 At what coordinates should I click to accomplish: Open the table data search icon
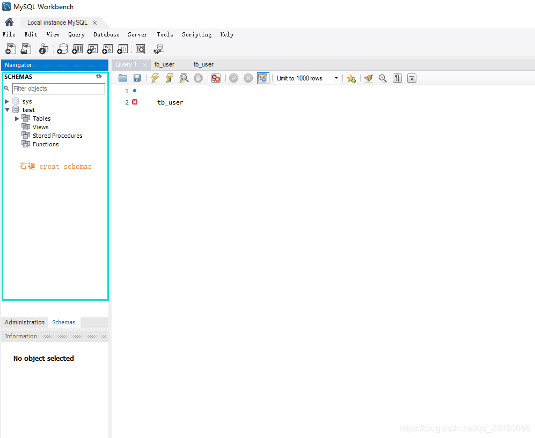140,49
